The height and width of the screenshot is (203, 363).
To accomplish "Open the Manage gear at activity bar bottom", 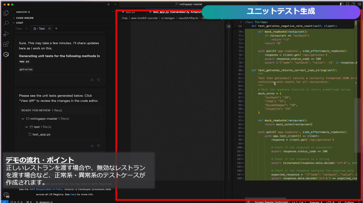I will click(x=6, y=195).
